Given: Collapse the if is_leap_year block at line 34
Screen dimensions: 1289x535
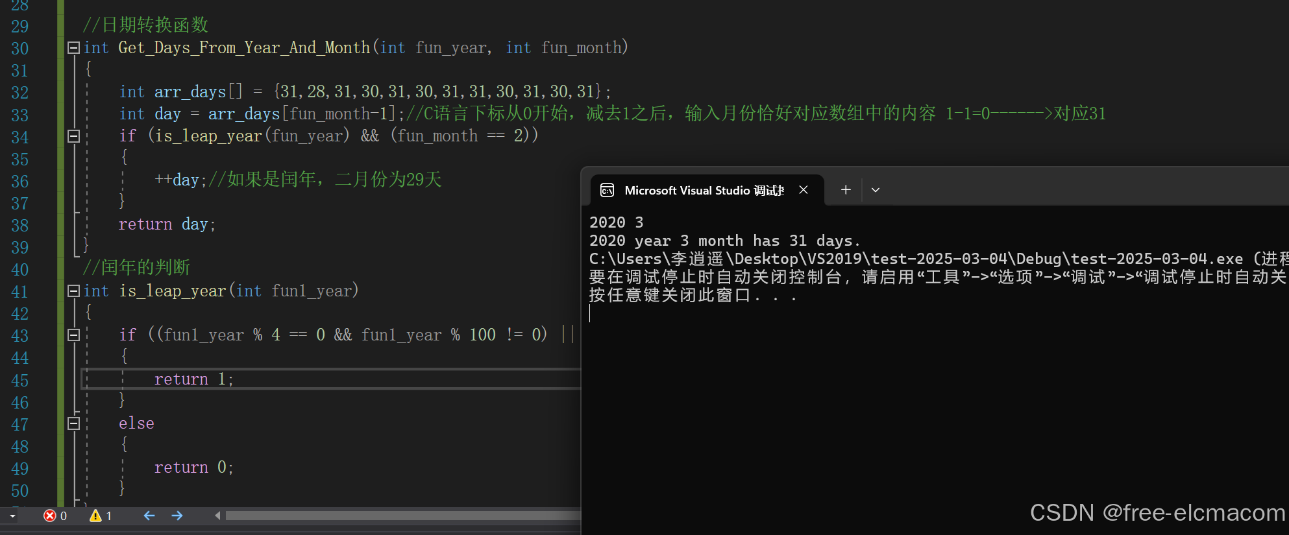Looking at the screenshot, I should coord(74,136).
